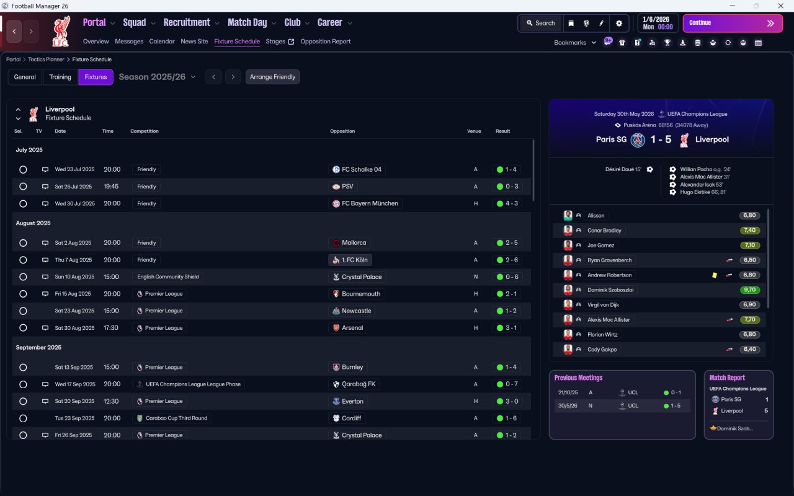This screenshot has width=794, height=496.
Task: Click the Paris SG crest in match summary
Action: 638,139
